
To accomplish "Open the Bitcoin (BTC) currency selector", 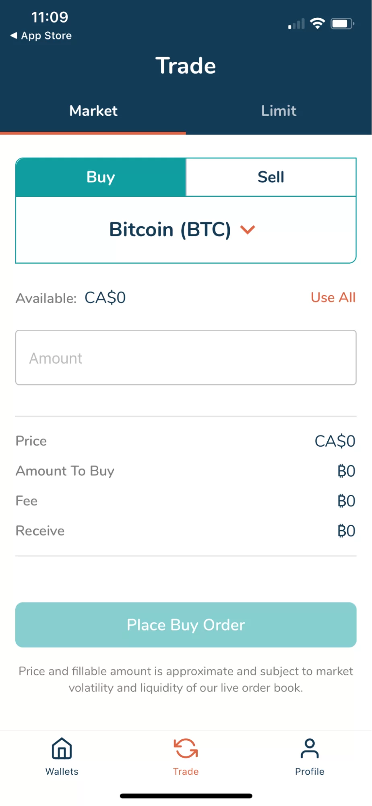I will pos(170,230).
